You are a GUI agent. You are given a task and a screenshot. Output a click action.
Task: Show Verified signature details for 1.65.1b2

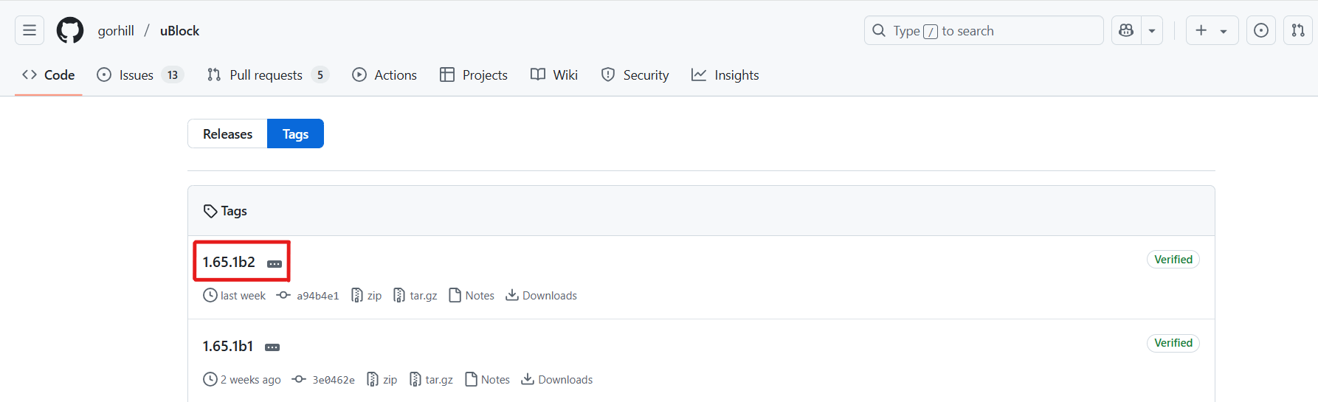pyautogui.click(x=1173, y=260)
